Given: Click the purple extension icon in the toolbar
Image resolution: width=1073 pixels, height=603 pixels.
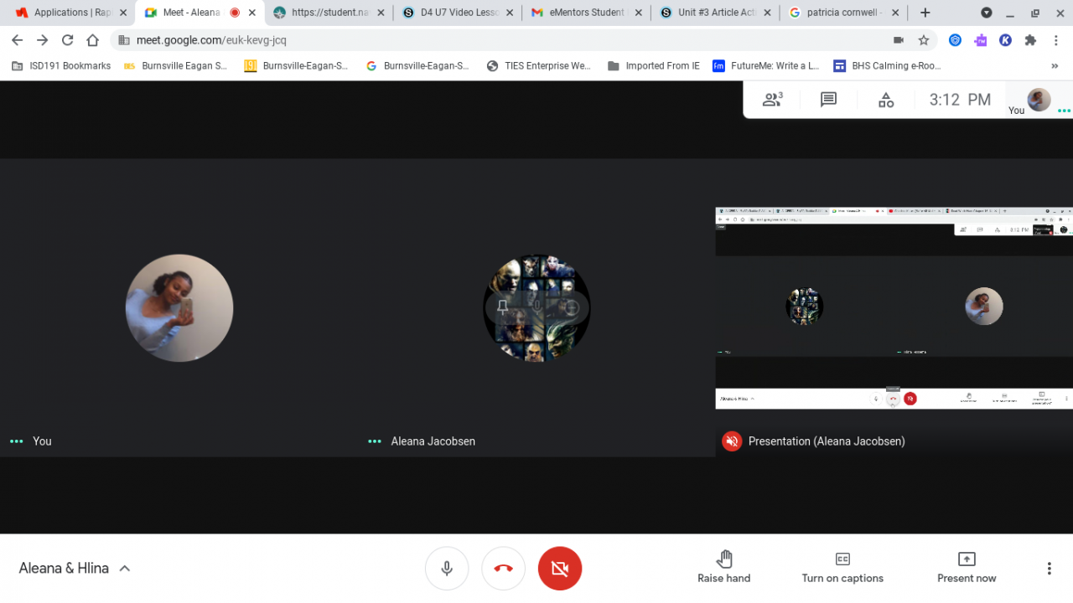Looking at the screenshot, I should pyautogui.click(x=980, y=39).
